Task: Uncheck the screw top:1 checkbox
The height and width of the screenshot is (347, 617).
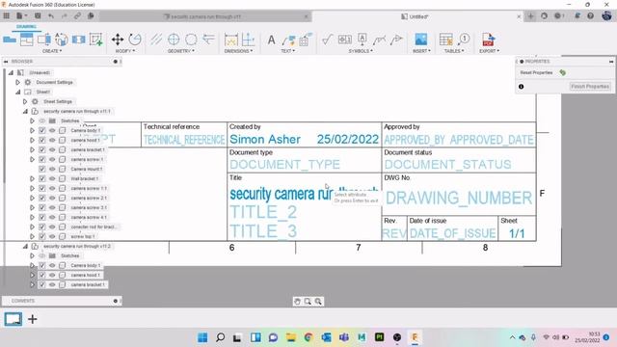Action: (x=42, y=236)
